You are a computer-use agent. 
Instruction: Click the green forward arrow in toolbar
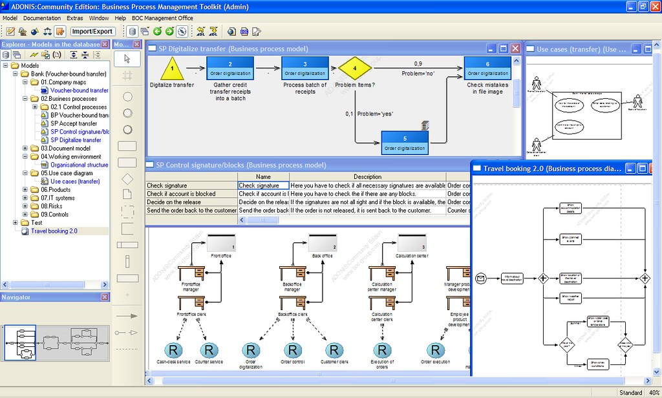[x=170, y=31]
